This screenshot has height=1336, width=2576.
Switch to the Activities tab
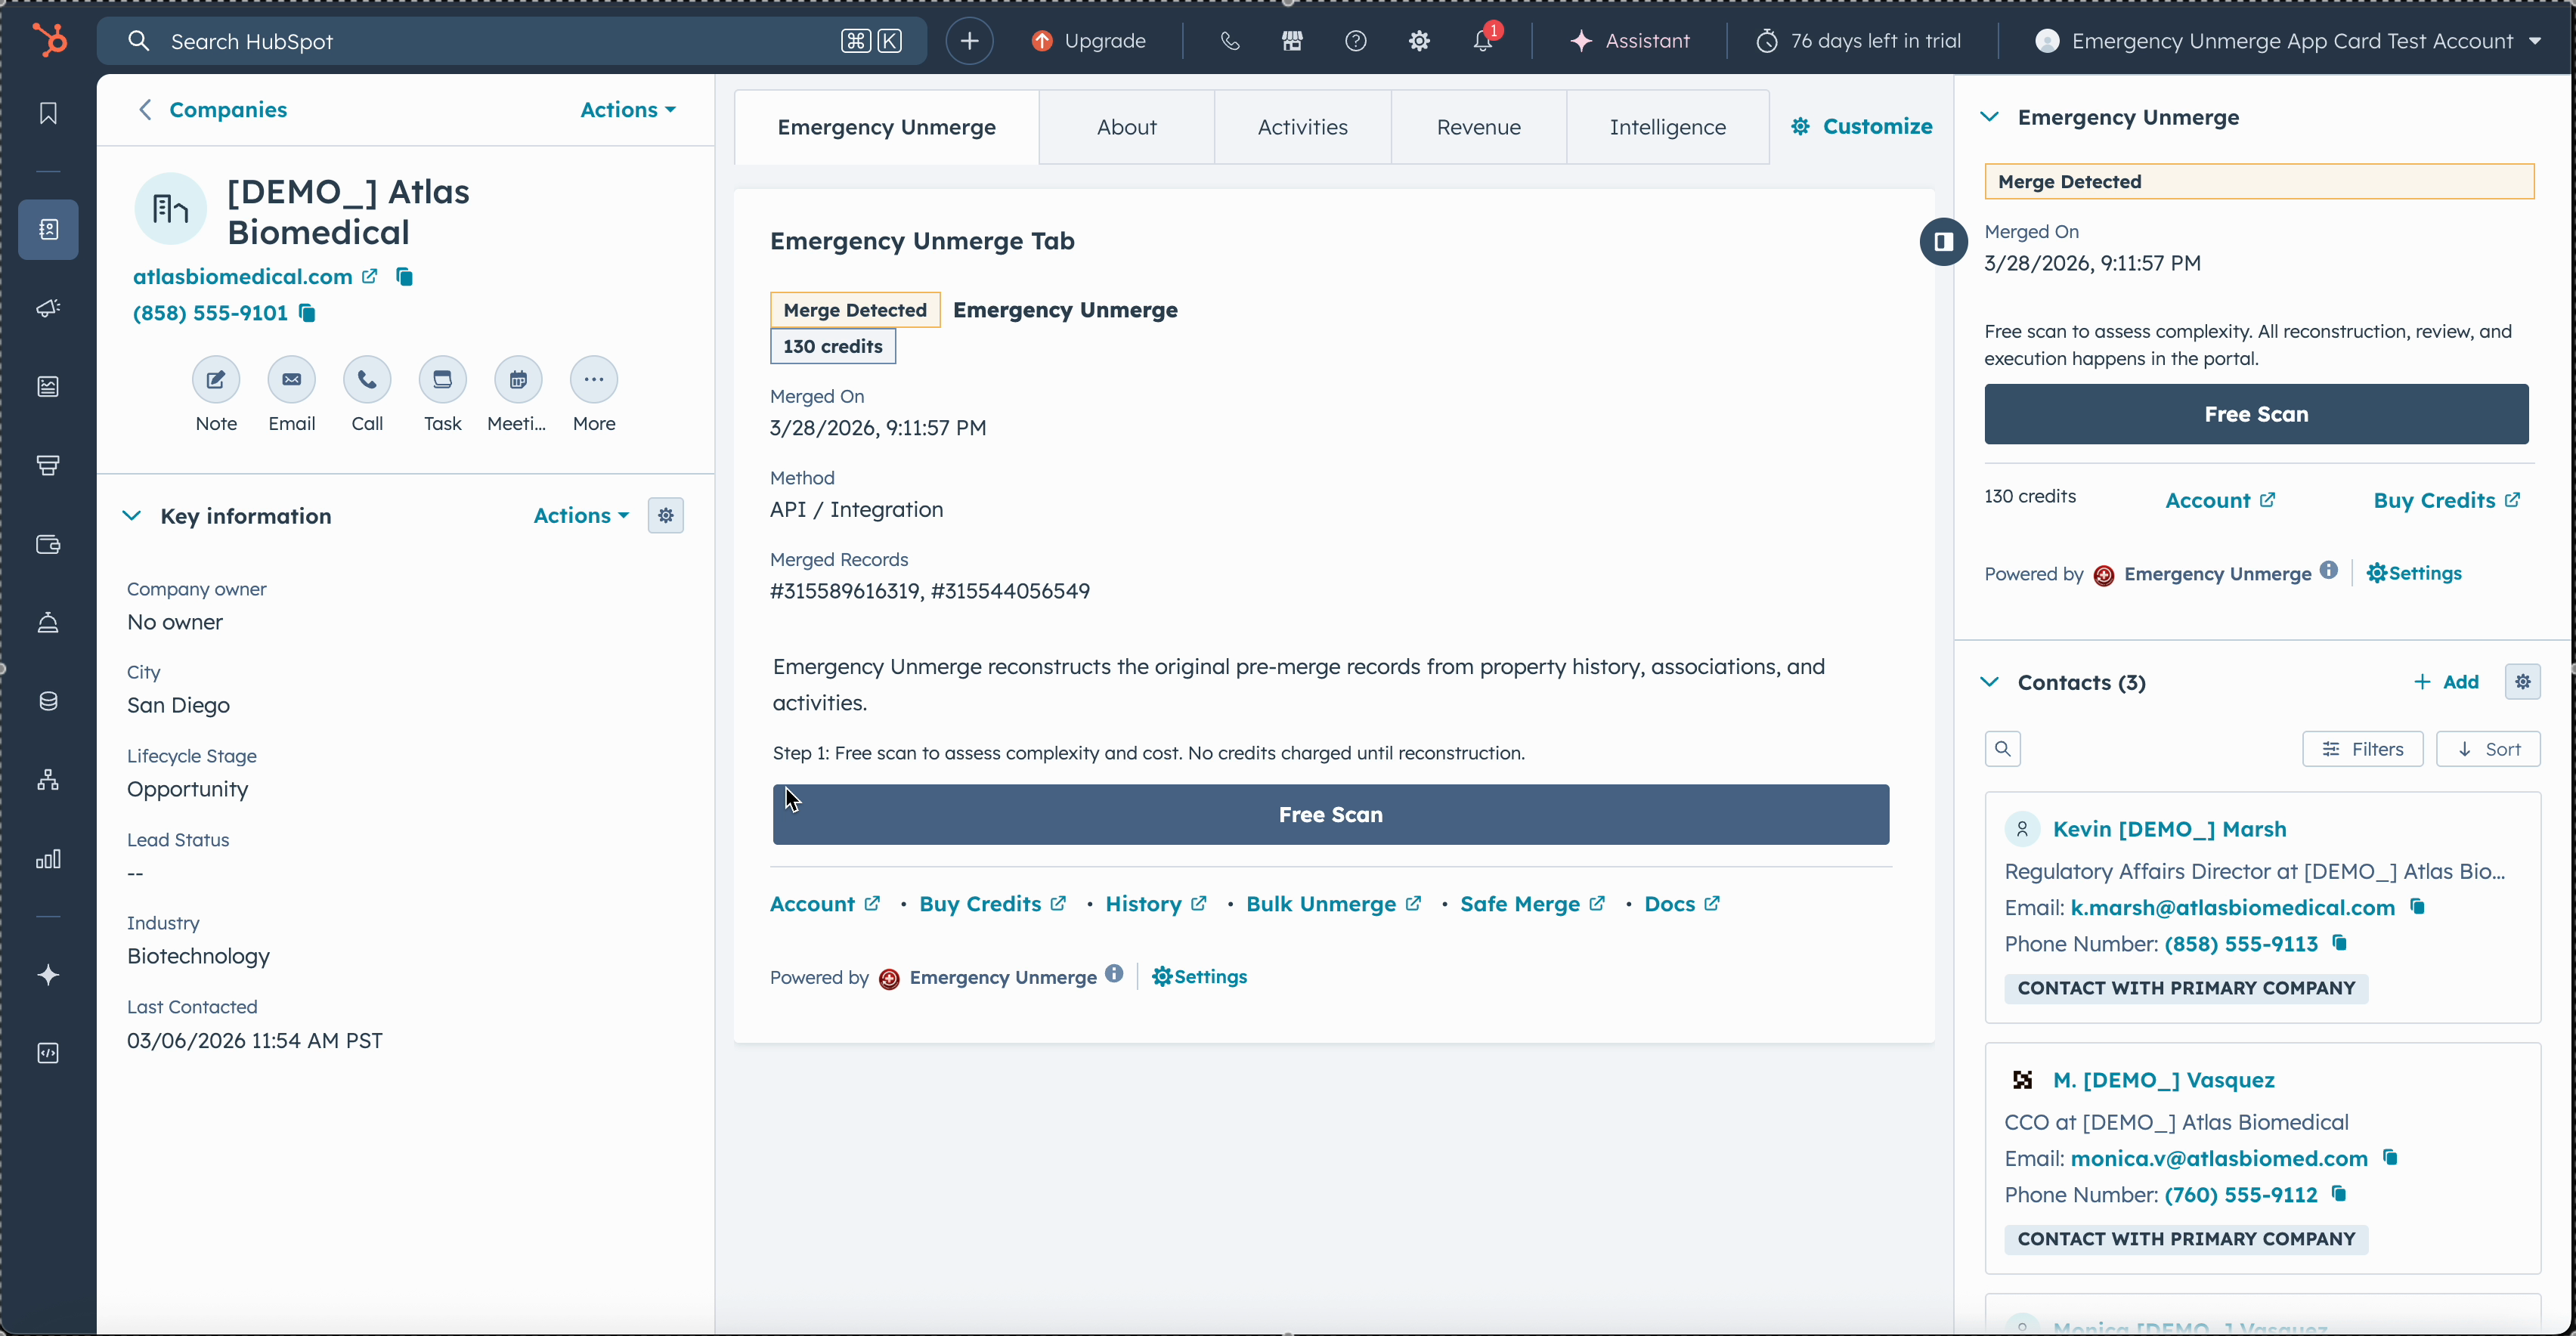coord(1302,127)
